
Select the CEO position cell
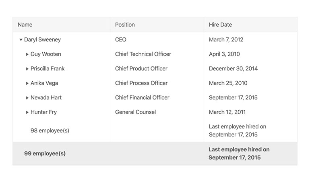157,39
